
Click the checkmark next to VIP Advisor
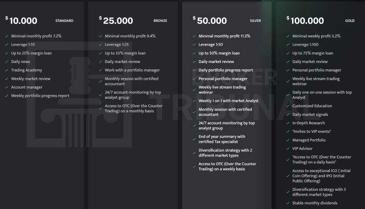pyautogui.click(x=287, y=148)
